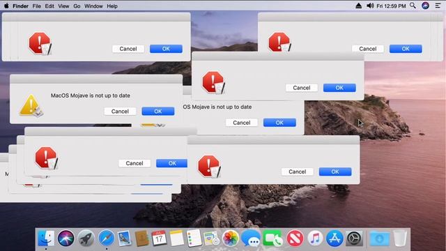Open App Store in Dock
This screenshot has height=251, width=446.
[x=334, y=238]
